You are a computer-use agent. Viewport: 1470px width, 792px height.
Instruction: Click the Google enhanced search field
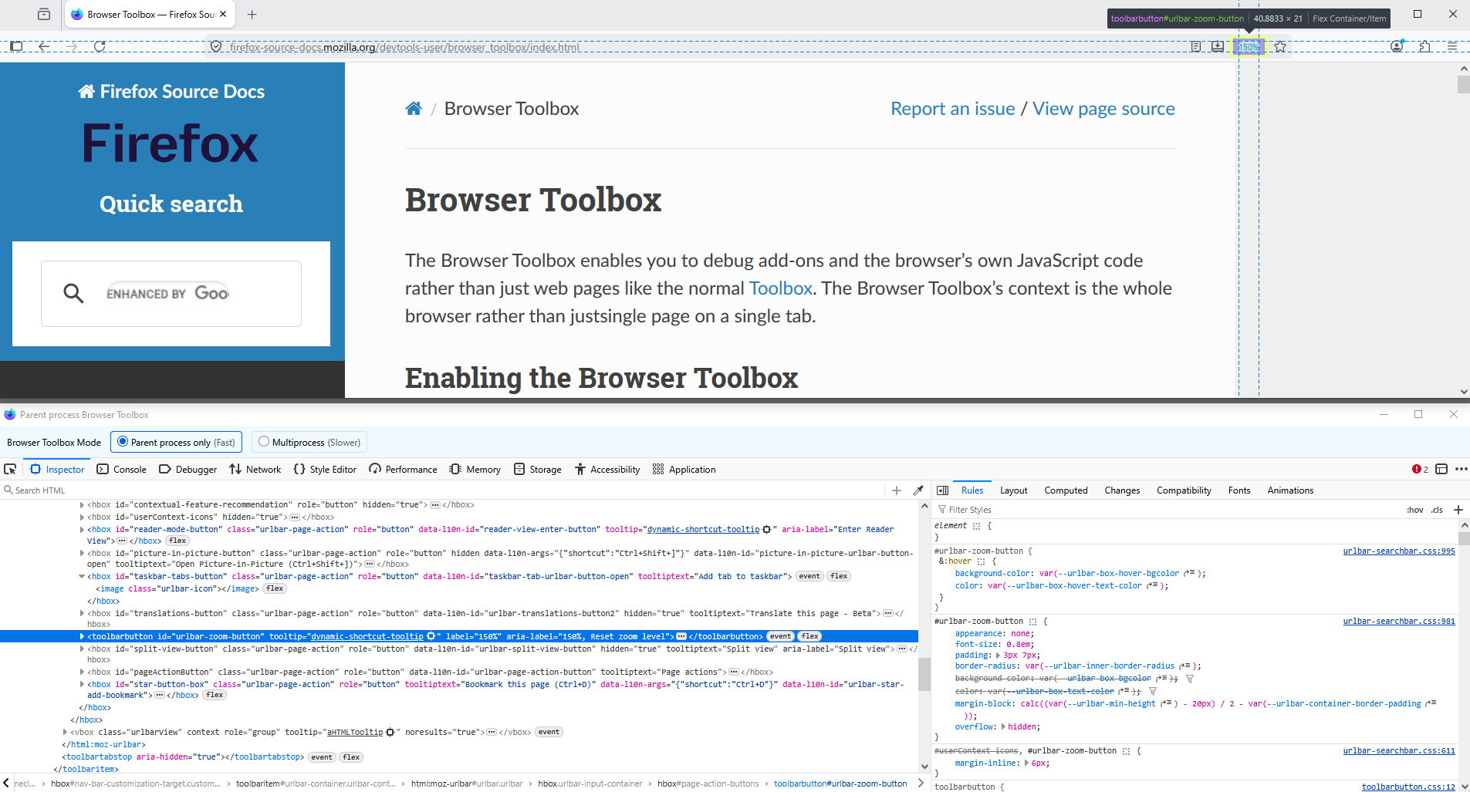click(x=171, y=294)
